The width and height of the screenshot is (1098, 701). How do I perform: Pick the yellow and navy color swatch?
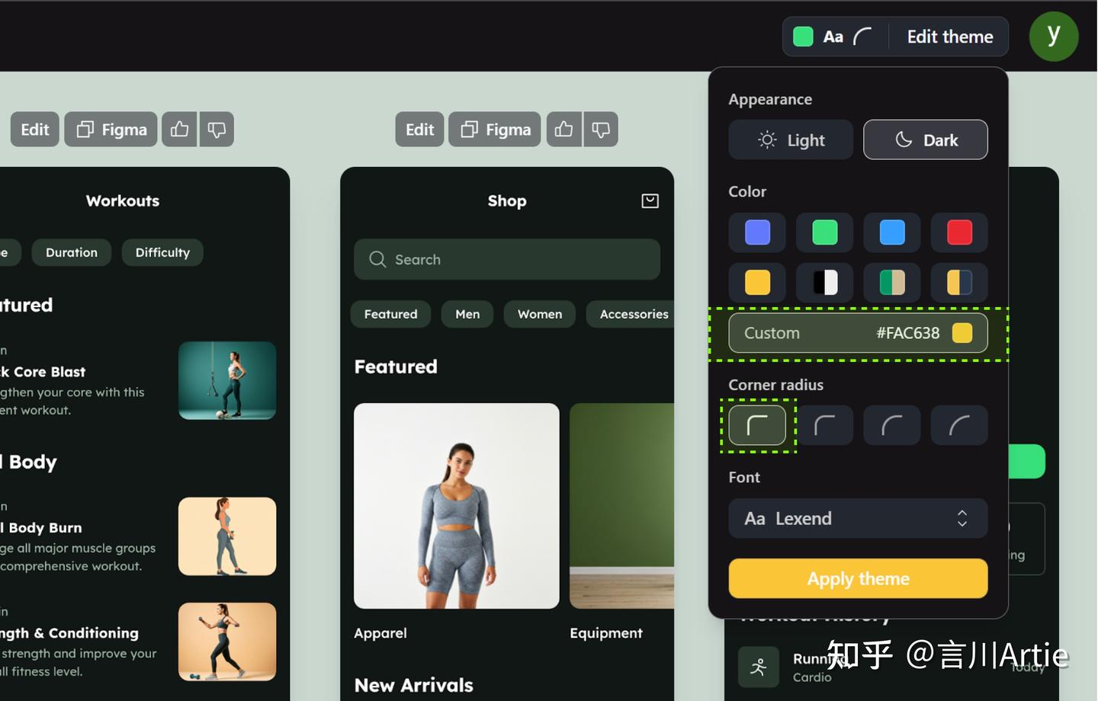959,283
